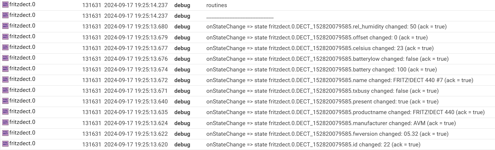Click the fritzdect icon on the productname row
The width and height of the screenshot is (495, 150).
[5, 111]
